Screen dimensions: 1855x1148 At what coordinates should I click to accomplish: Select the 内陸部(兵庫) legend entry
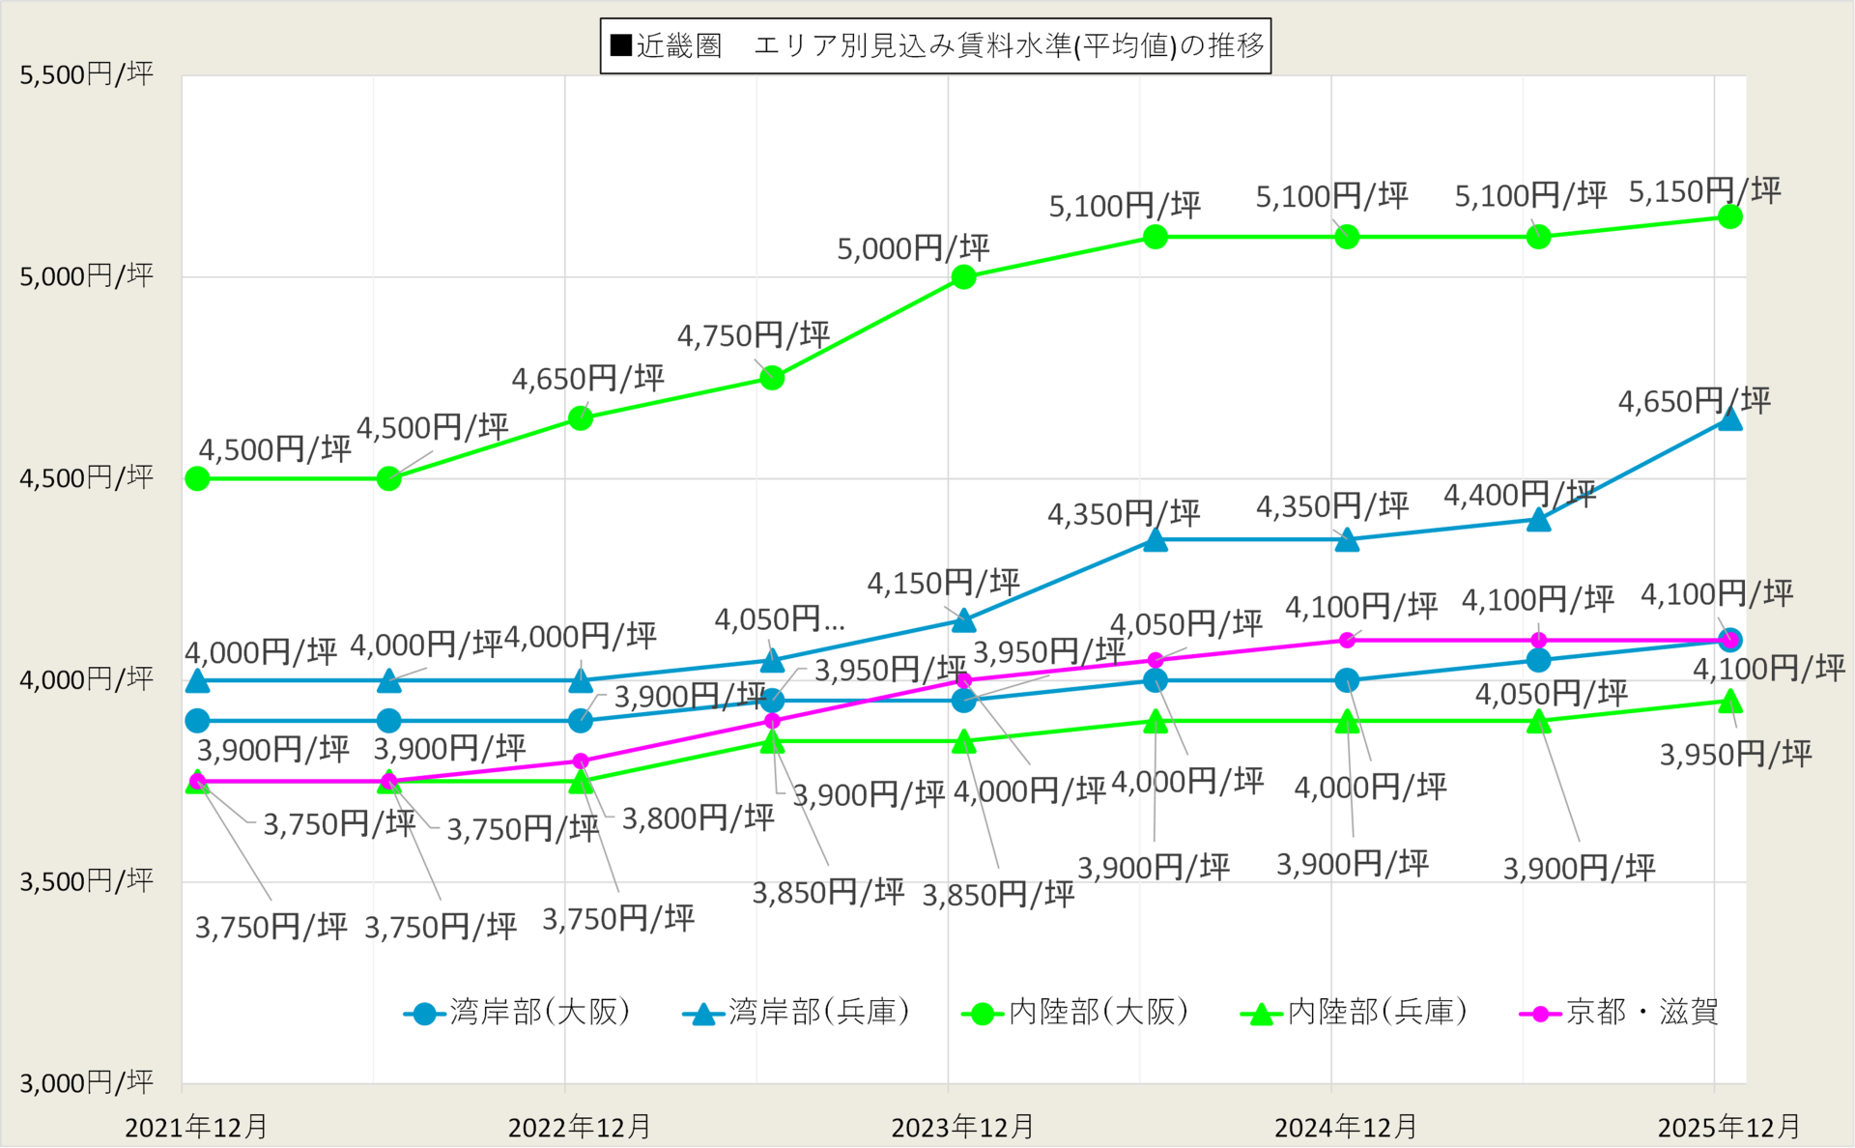coord(1355,1013)
